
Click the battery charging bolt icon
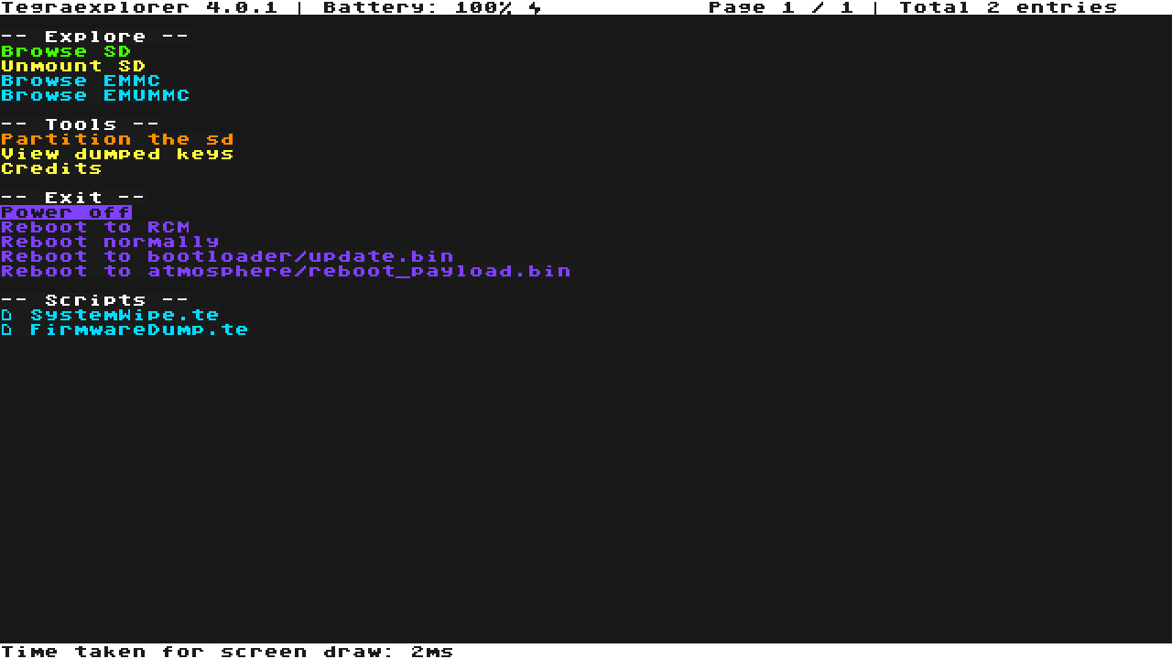(x=535, y=7)
